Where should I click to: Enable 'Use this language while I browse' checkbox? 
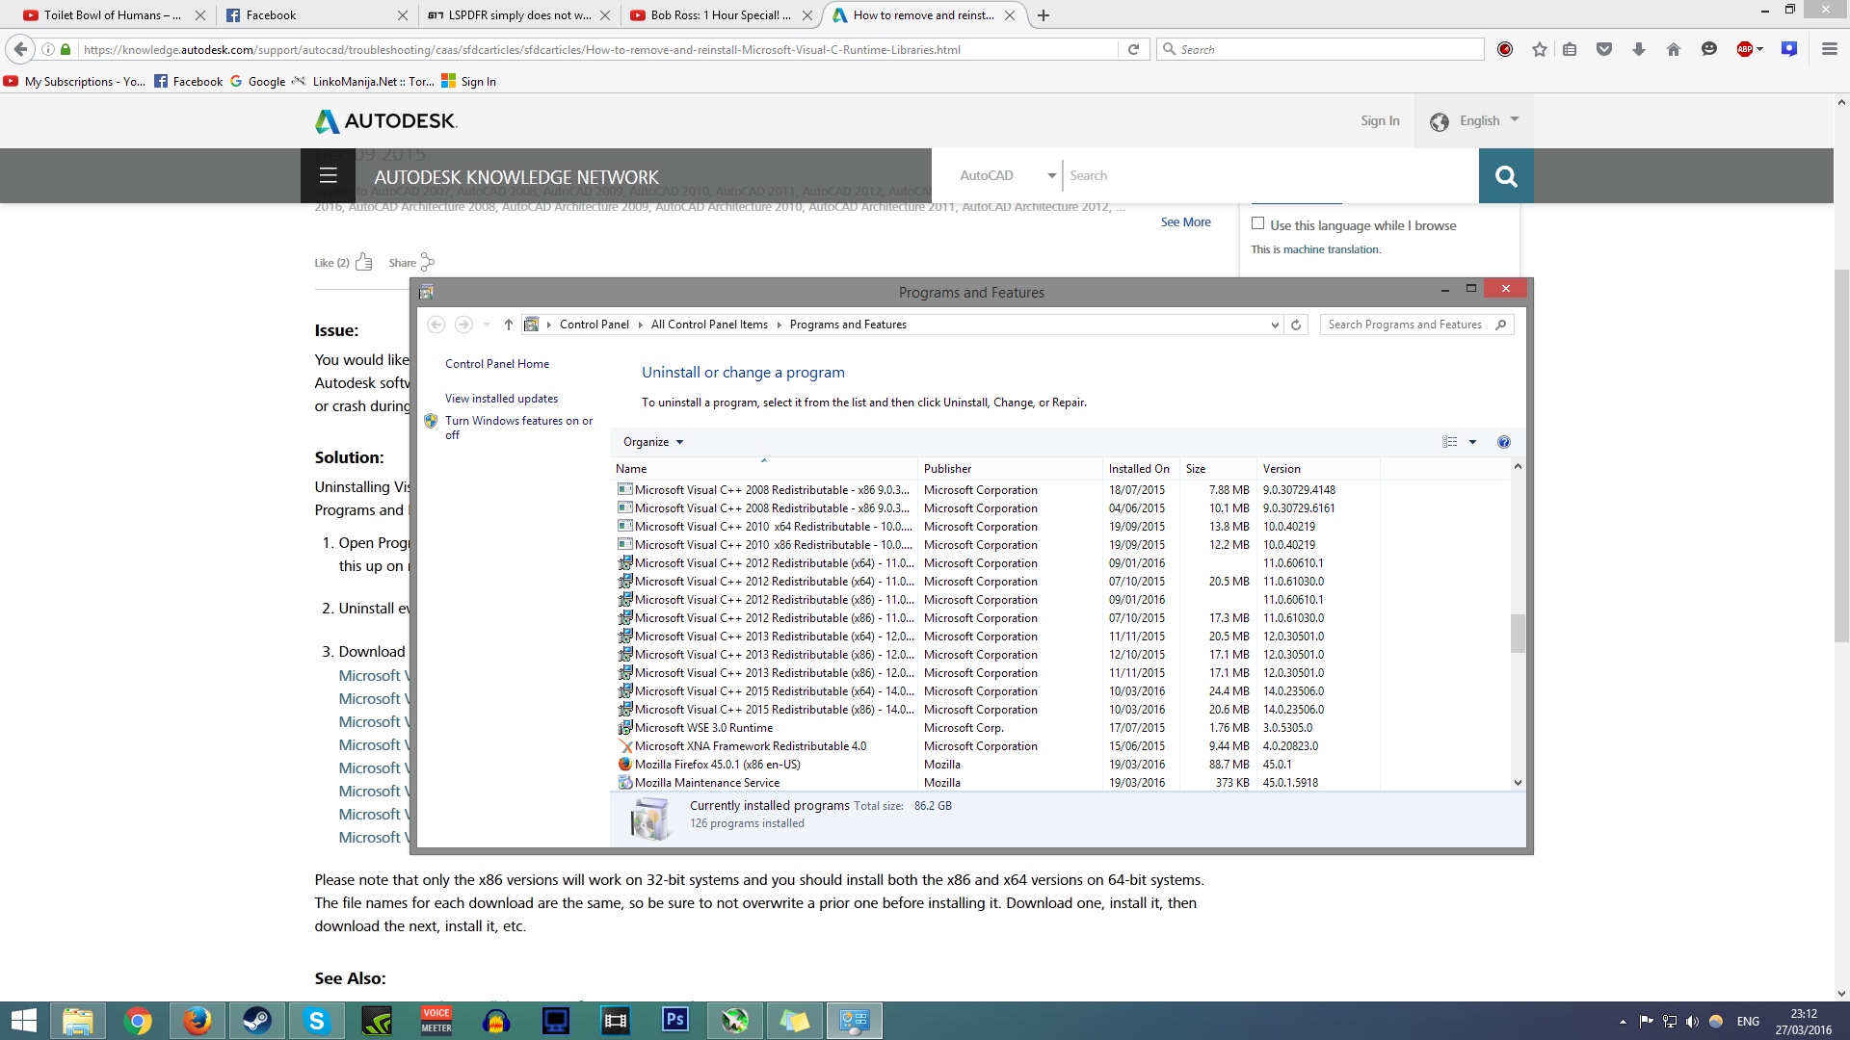(x=1257, y=223)
